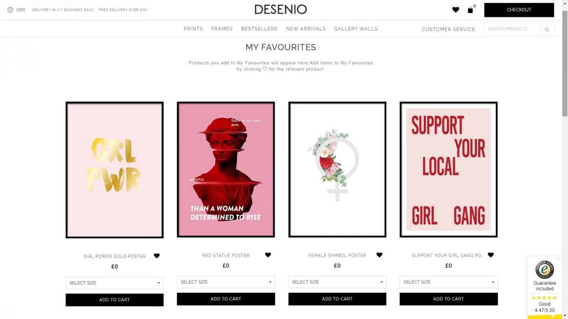Unfavourite the Girl Power Gold Poster heart

click(x=157, y=256)
